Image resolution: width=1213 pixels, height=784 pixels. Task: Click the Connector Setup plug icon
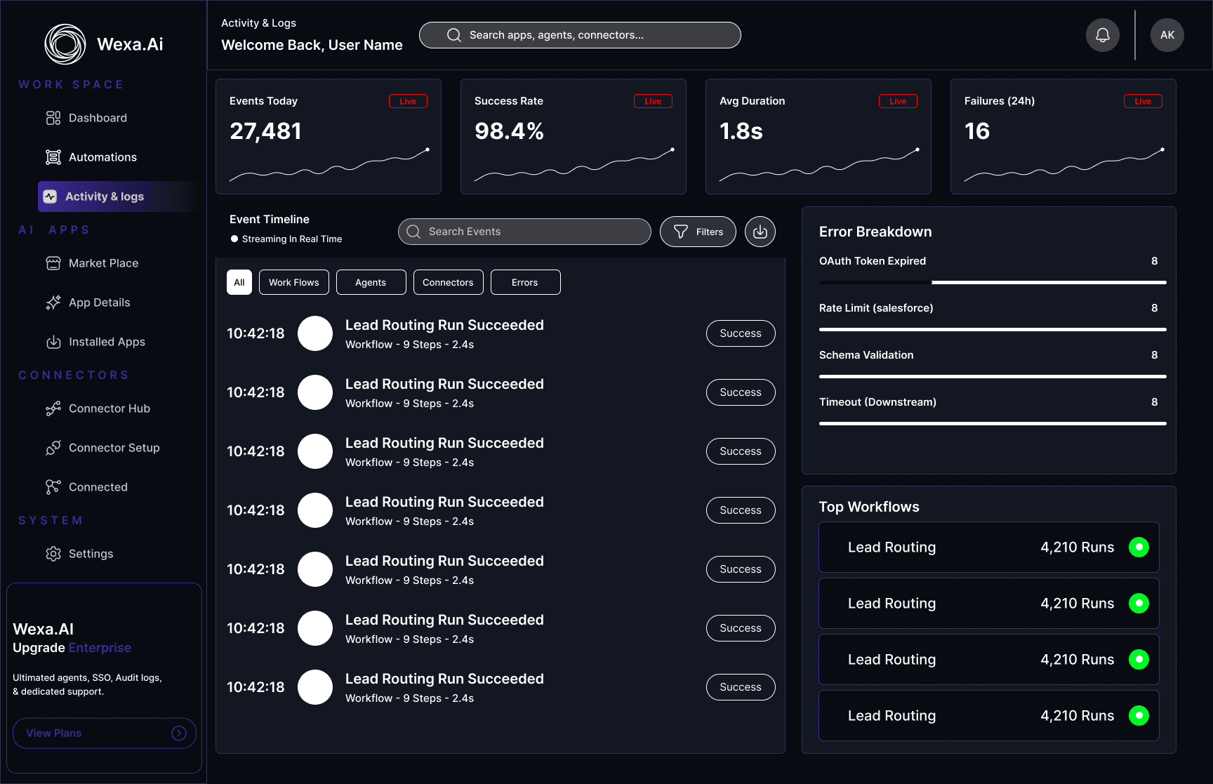point(53,448)
